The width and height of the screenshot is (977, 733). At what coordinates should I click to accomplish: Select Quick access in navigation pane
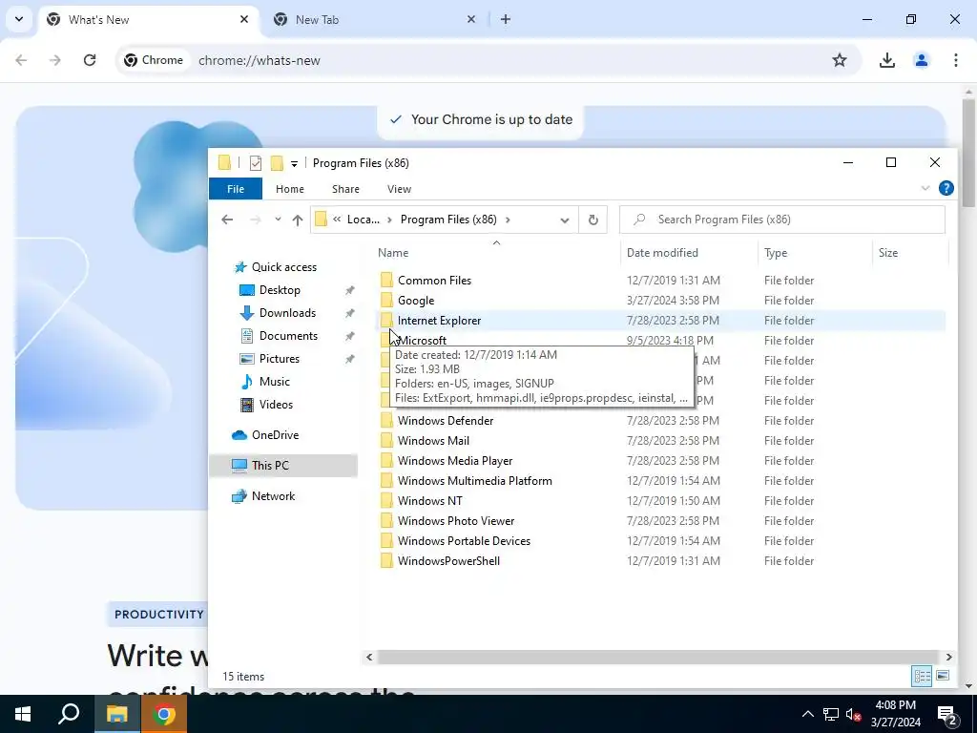[x=284, y=267]
